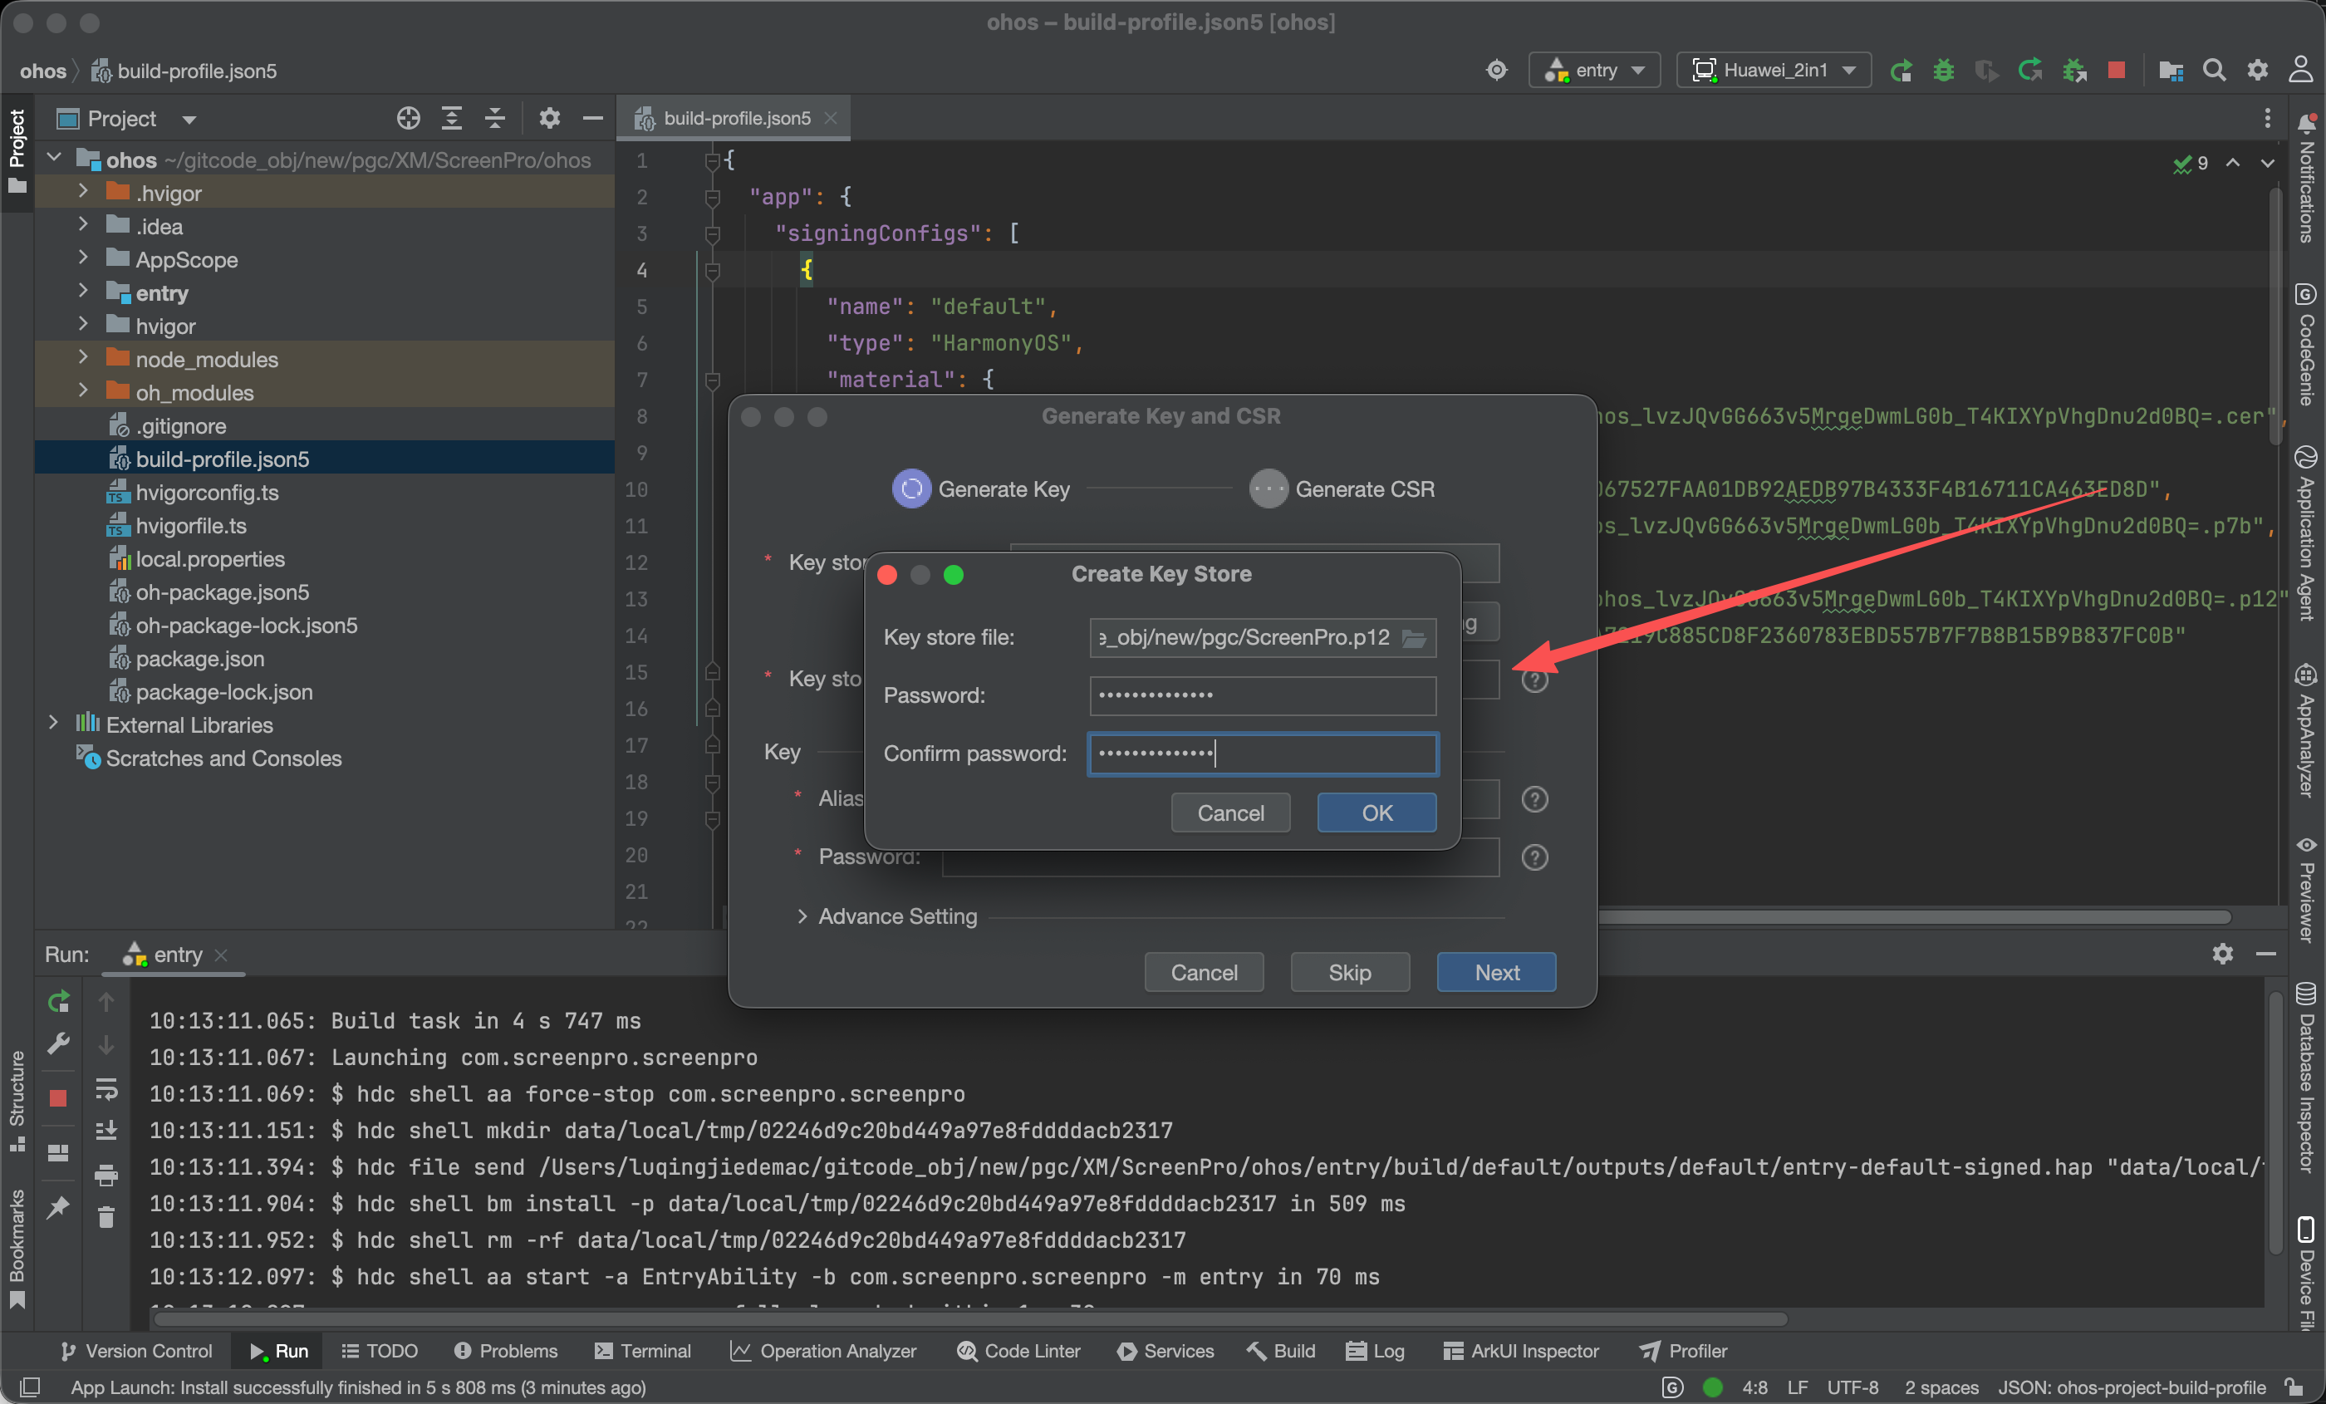The image size is (2326, 1404).
Task: Click the Confirm password field
Action: point(1262,754)
